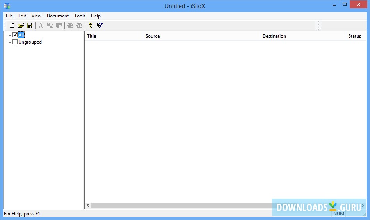Click the 'For Help, press F1' status text
This screenshot has width=370, height=220.
click(22, 214)
